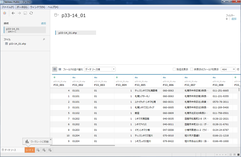
Task: Click the 追加 link beside 接続
Action: [x=43, y=23]
